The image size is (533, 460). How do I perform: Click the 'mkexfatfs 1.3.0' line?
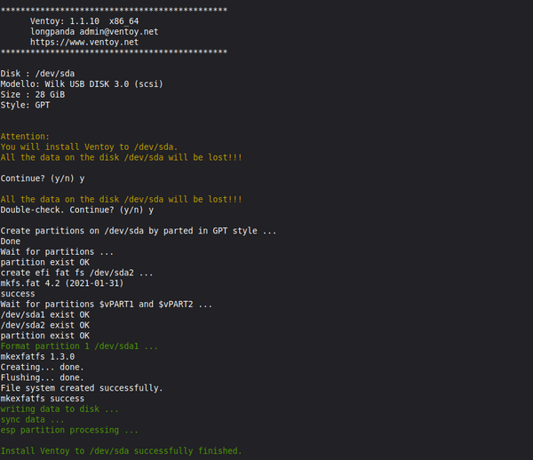pos(37,356)
